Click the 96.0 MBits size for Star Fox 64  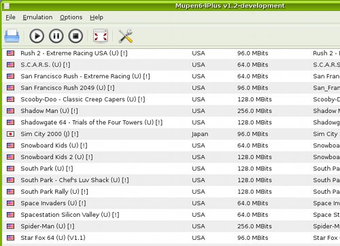pos(253,238)
